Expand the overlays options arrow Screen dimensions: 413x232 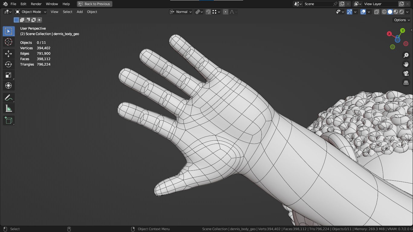[x=369, y=12]
